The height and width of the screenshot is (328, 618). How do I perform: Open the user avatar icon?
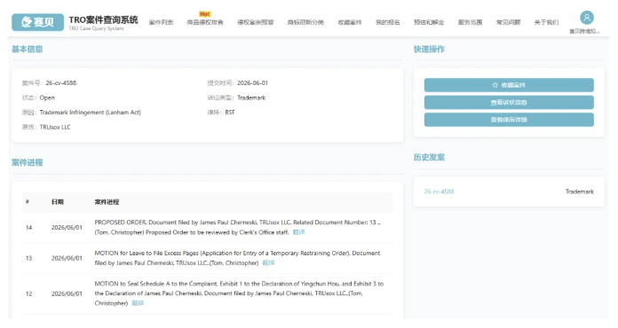tap(587, 18)
